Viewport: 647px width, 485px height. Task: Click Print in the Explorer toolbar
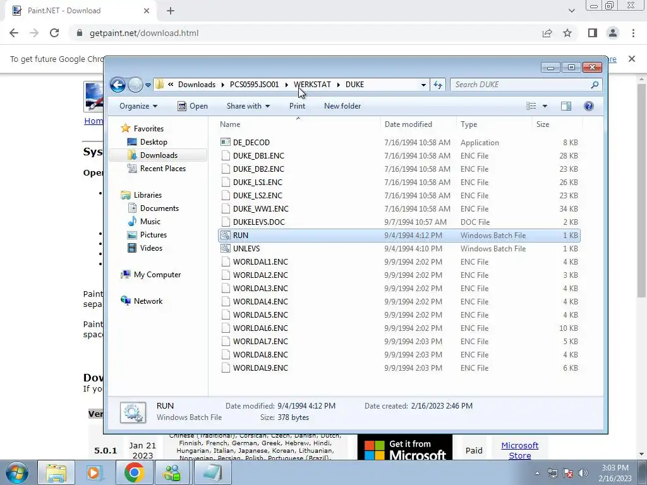297,106
